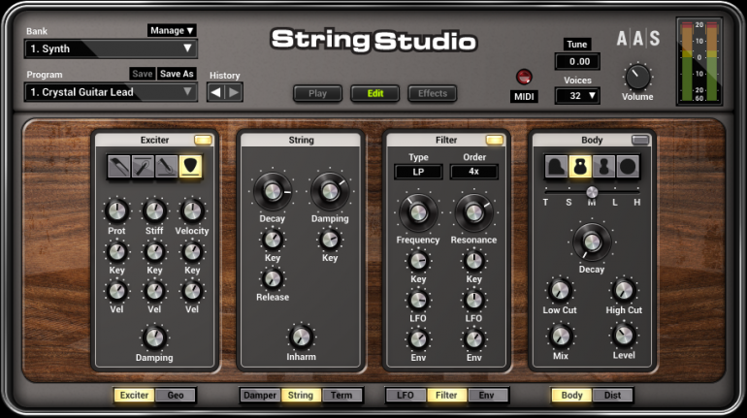Click the String Release knob

tap(273, 279)
